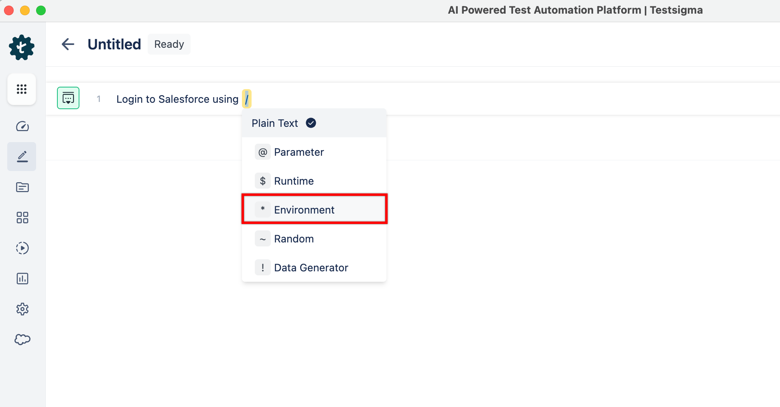
Task: Open the apps grid launcher icon
Action: [22, 89]
